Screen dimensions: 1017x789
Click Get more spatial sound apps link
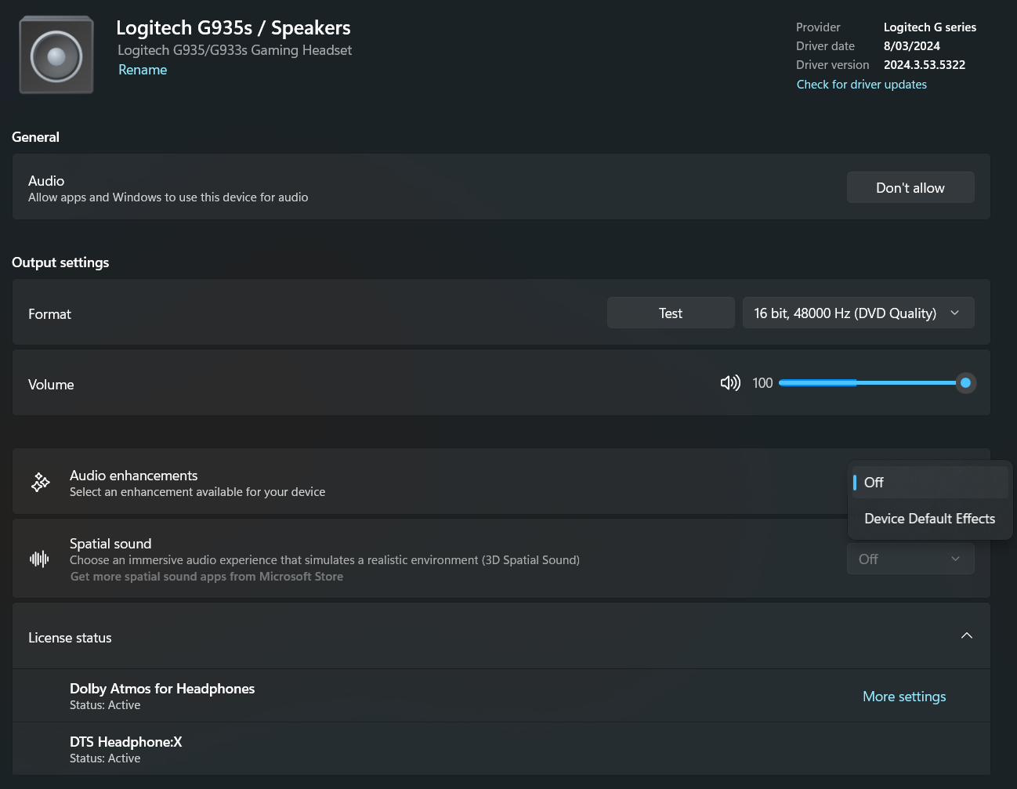point(206,576)
